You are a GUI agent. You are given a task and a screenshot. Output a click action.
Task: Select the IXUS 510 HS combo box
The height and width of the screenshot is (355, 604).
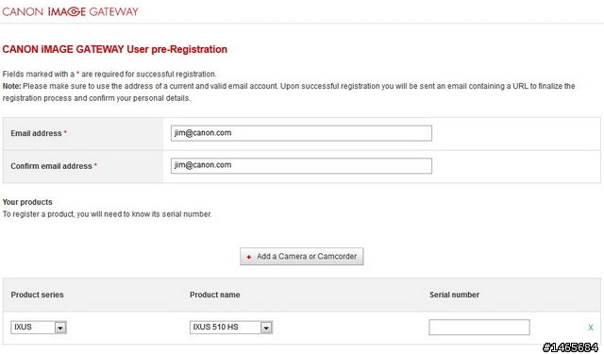pos(231,328)
